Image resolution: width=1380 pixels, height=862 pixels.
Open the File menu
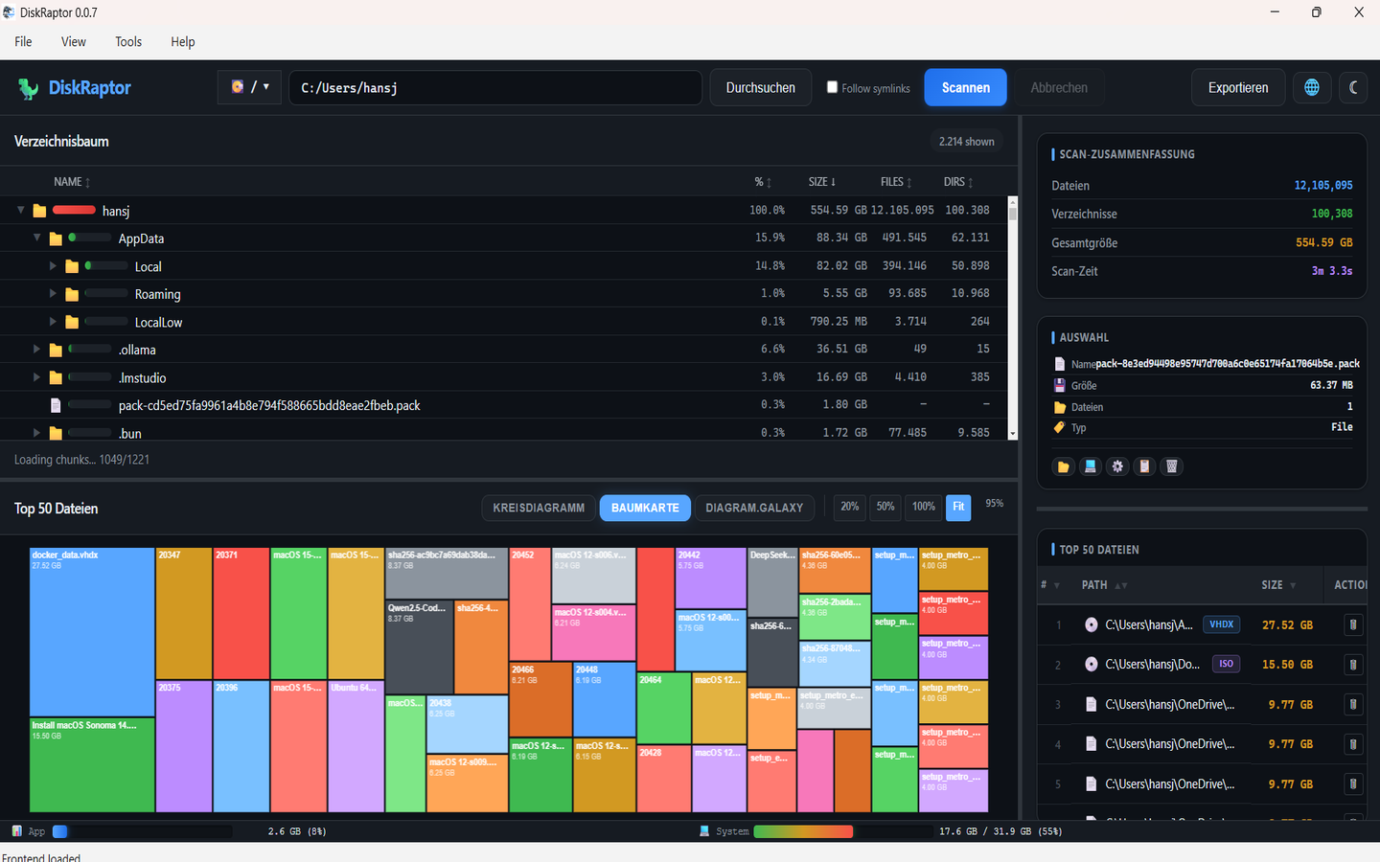(23, 41)
